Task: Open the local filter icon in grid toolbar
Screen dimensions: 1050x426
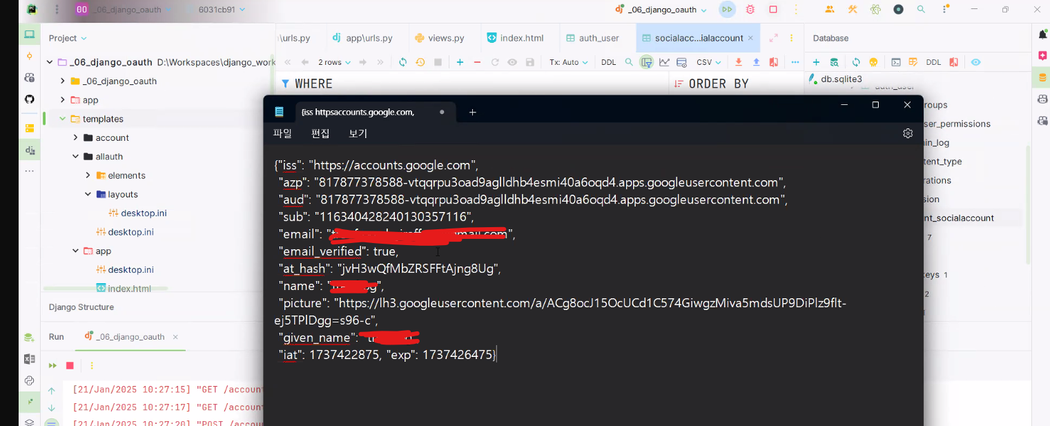Action: click(x=646, y=62)
